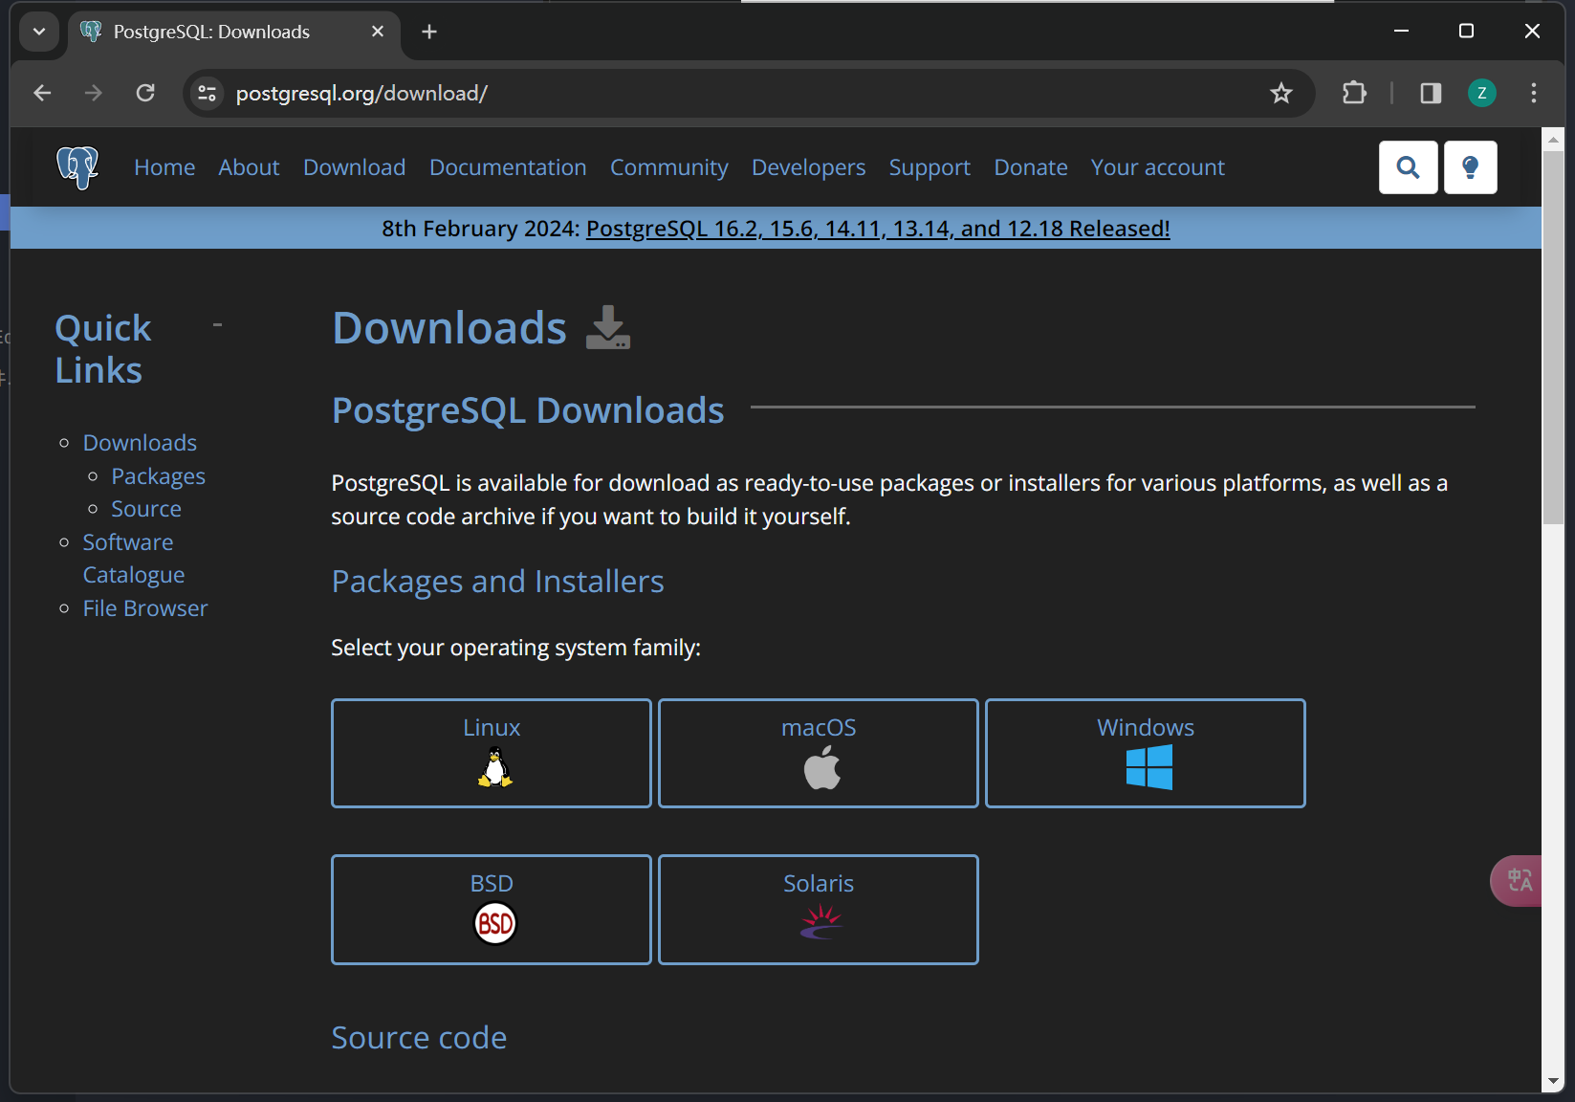Open Chrome three-dot menu
1575x1102 pixels.
click(x=1534, y=93)
